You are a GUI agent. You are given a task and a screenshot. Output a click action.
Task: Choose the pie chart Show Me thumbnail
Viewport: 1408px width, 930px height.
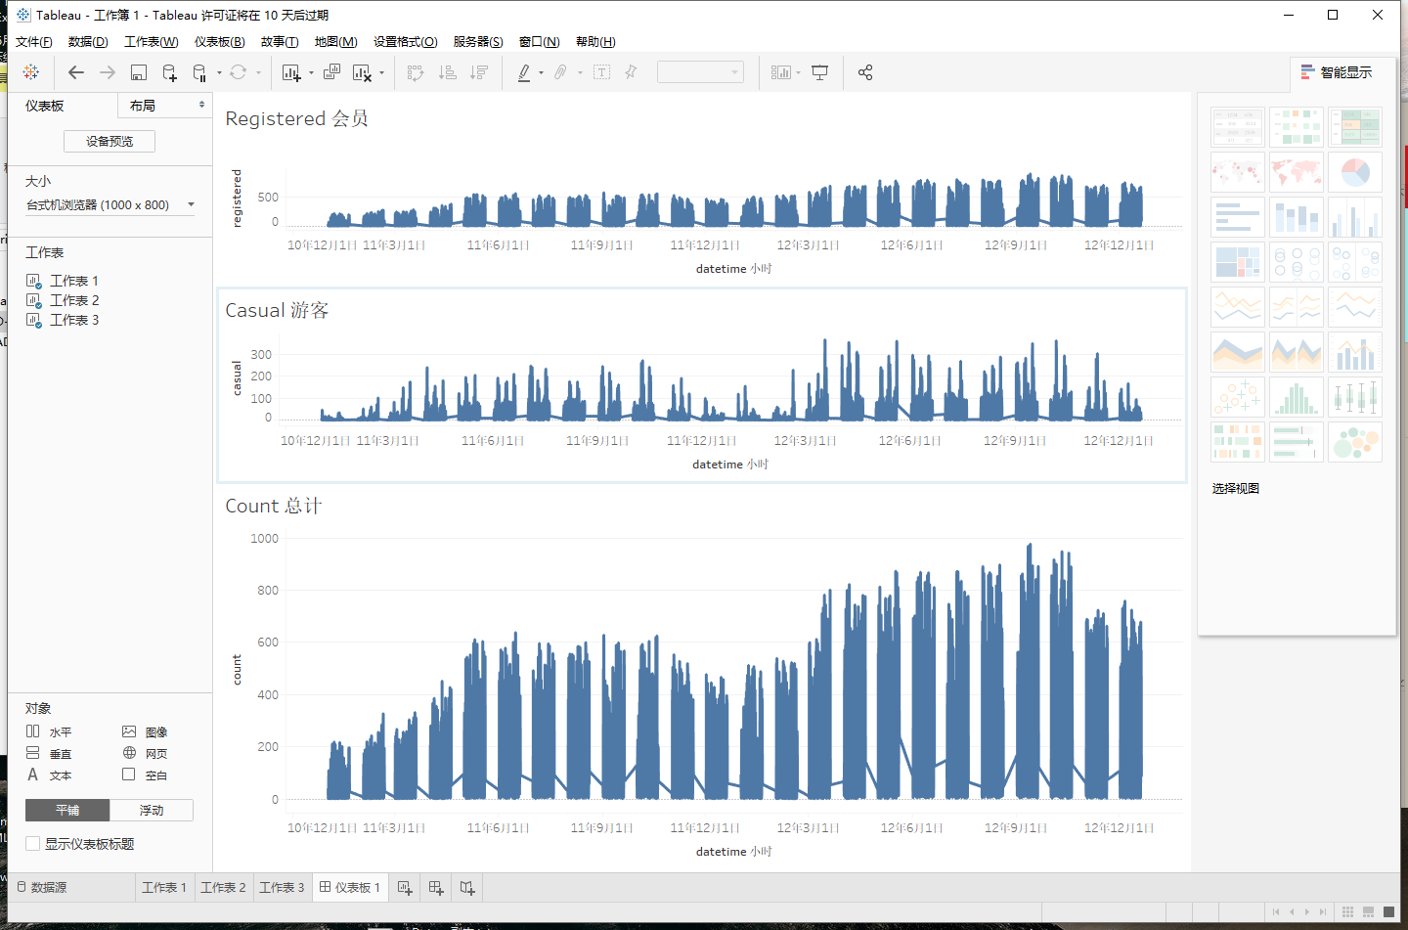point(1355,172)
